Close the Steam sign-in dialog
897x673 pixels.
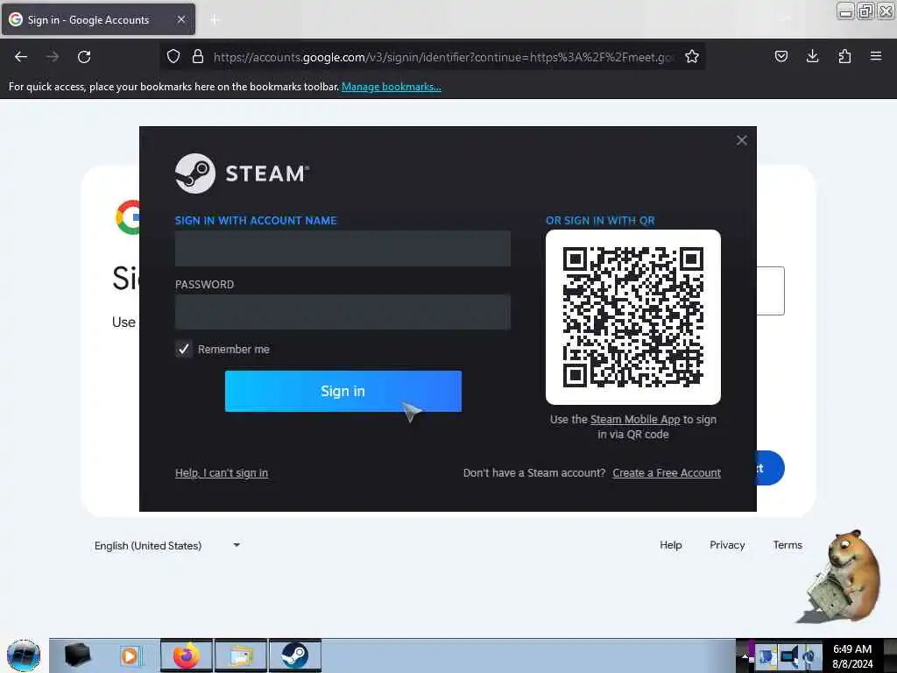(742, 140)
